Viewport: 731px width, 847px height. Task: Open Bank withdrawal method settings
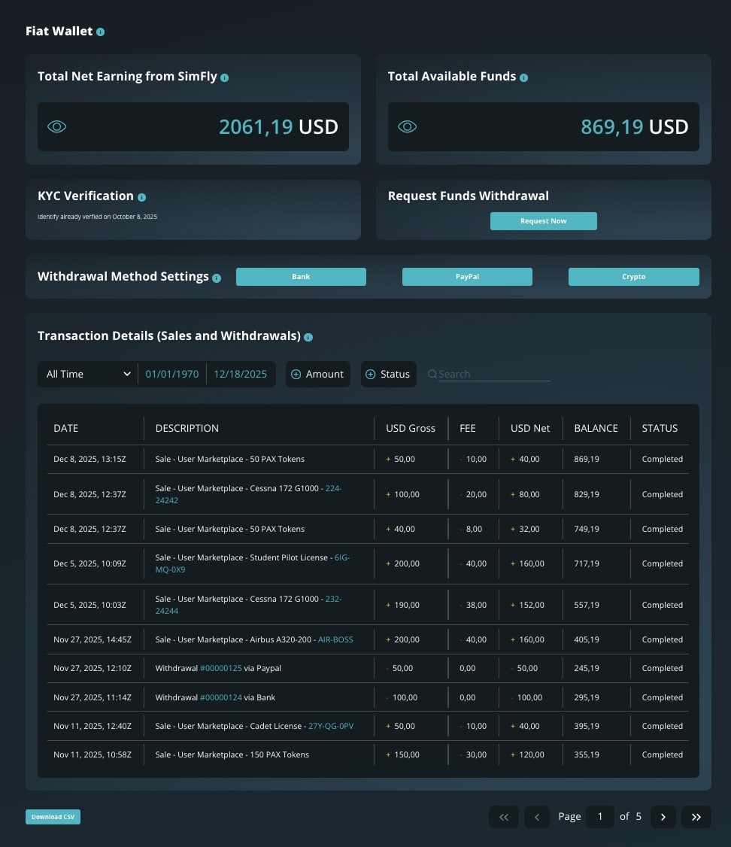[301, 277]
